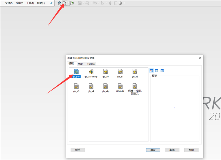Select the 标准三视图-预定义 template

click(135, 89)
